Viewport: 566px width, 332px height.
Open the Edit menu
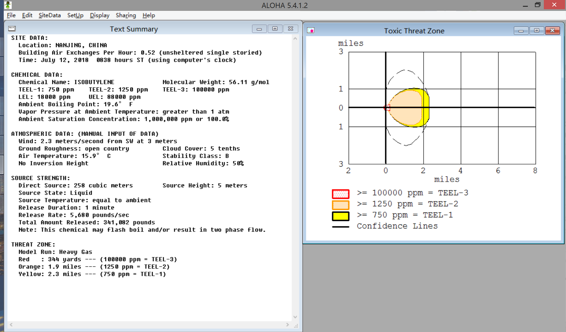pos(27,15)
